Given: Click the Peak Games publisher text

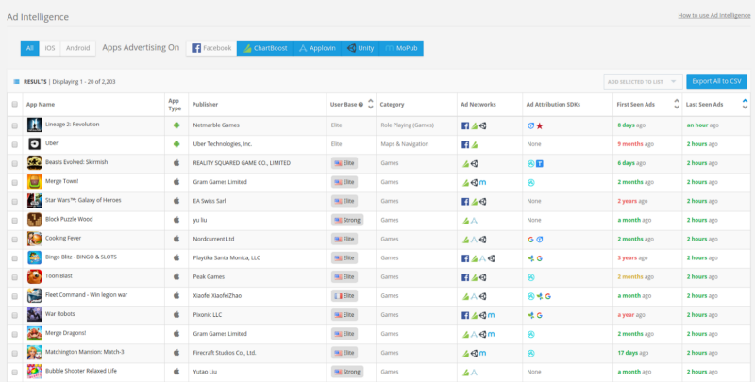Looking at the screenshot, I should pyautogui.click(x=209, y=276).
